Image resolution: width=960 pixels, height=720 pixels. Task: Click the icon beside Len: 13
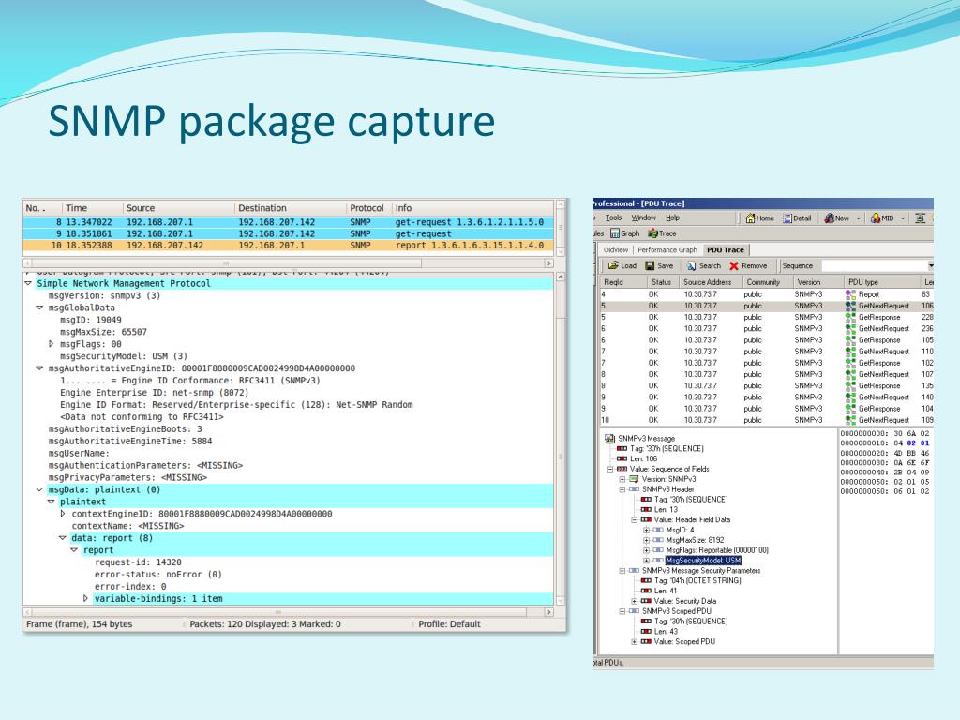646,509
